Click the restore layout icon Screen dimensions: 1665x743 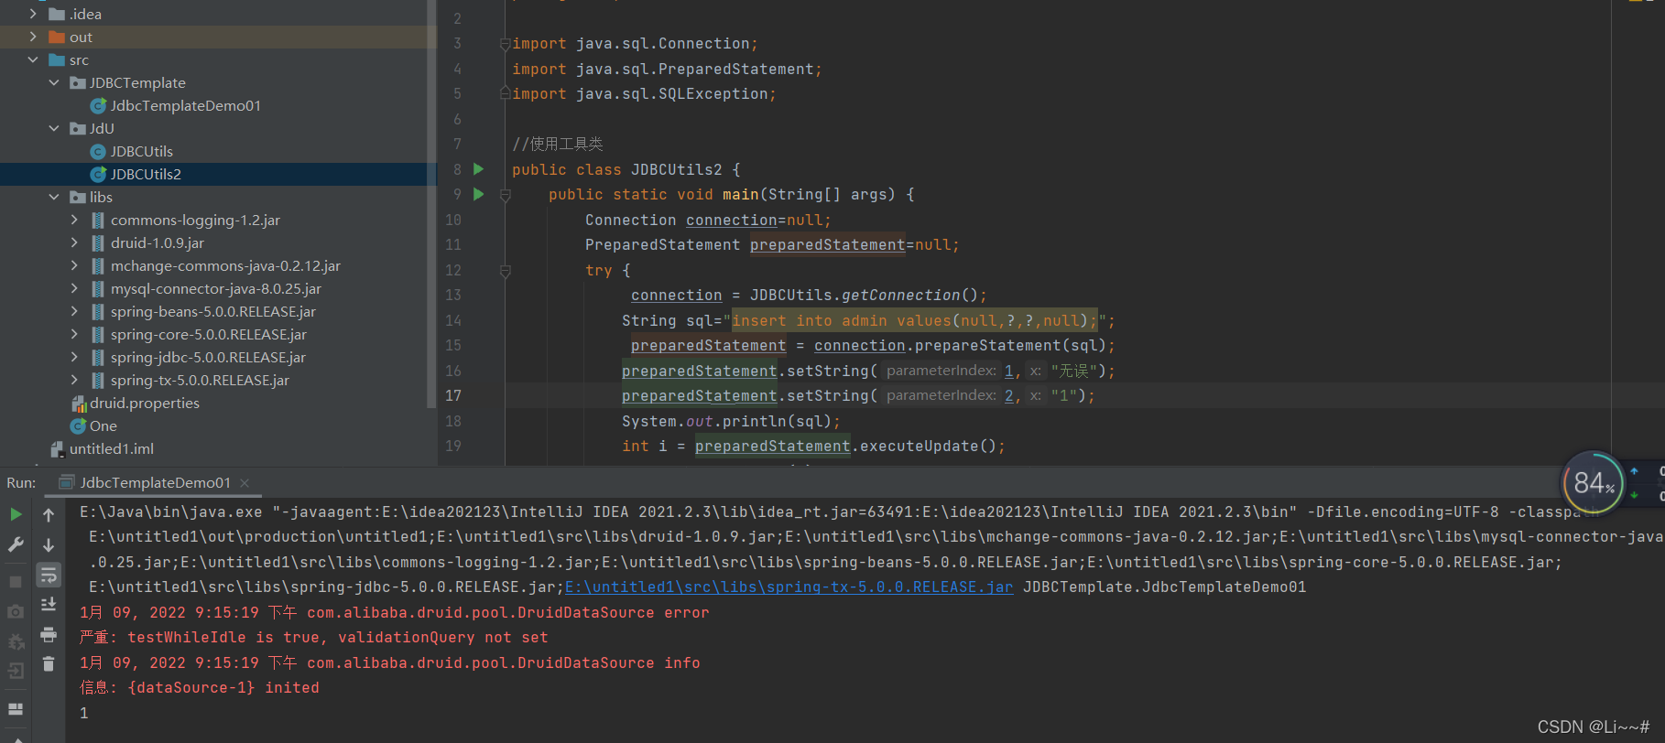point(16,709)
